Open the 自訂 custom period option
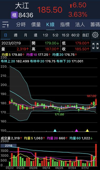 [86, 35]
